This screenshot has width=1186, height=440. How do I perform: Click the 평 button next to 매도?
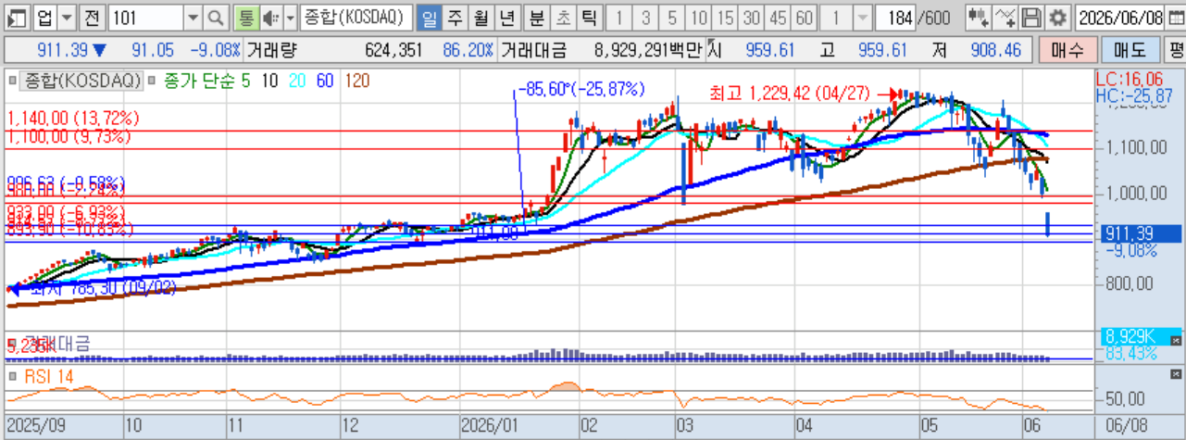1176,50
